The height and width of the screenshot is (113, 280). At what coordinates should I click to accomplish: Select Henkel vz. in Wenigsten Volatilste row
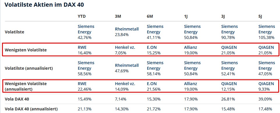[125, 47]
